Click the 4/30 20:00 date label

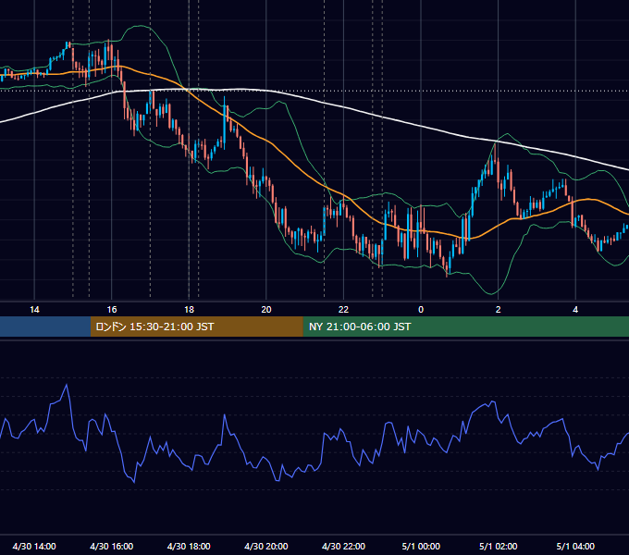coord(266,546)
